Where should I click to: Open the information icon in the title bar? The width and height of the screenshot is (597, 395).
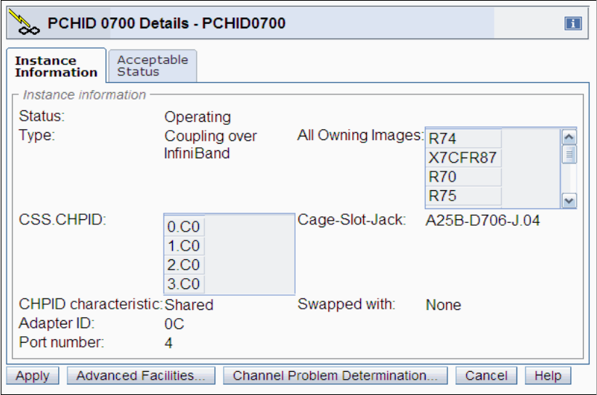tap(573, 24)
